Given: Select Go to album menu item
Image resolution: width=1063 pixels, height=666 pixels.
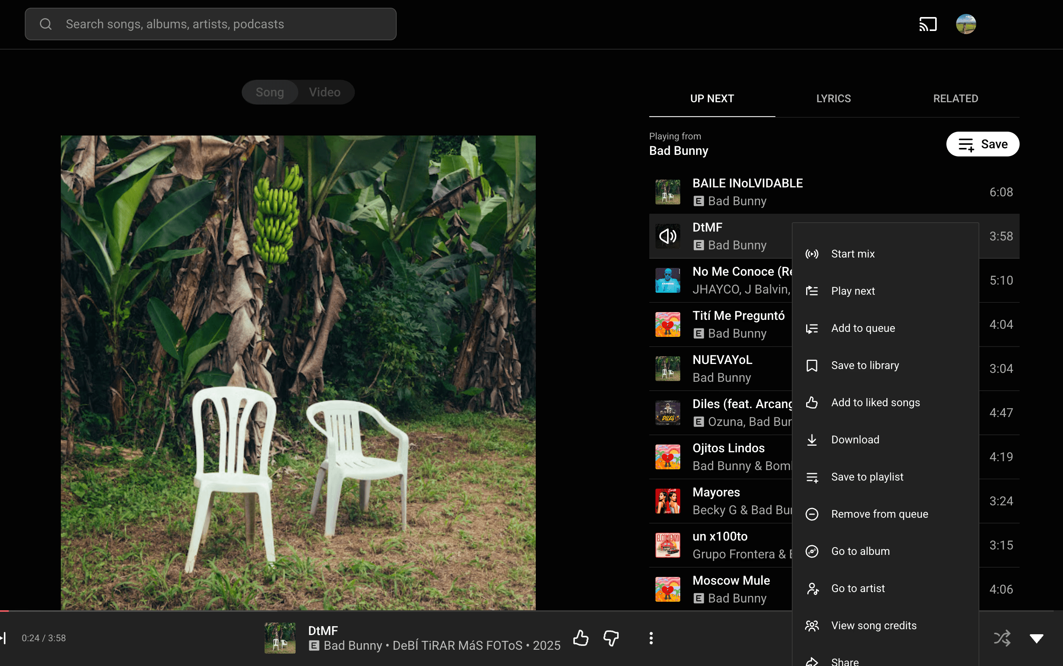Looking at the screenshot, I should (x=885, y=551).
